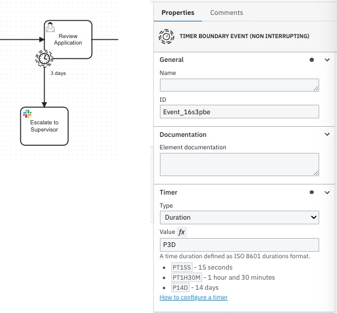Click the General section filled dot indicator

tap(311, 60)
